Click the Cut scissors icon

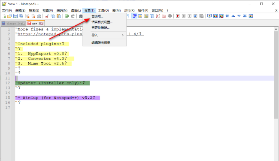(x=47, y=16)
